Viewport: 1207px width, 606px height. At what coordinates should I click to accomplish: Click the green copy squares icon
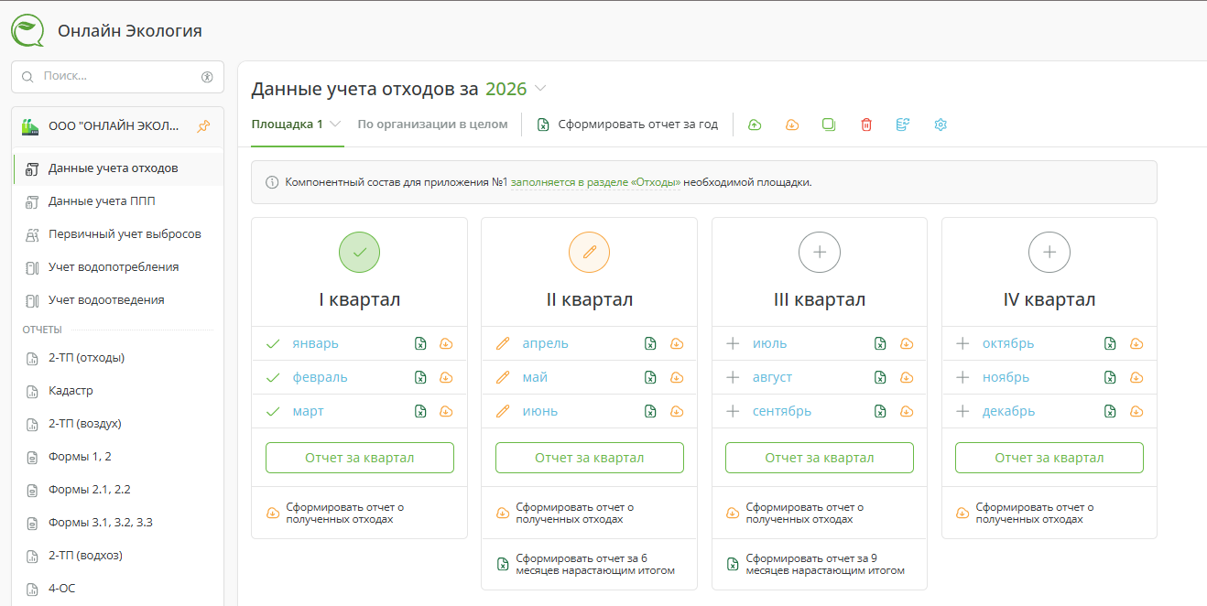tap(829, 124)
